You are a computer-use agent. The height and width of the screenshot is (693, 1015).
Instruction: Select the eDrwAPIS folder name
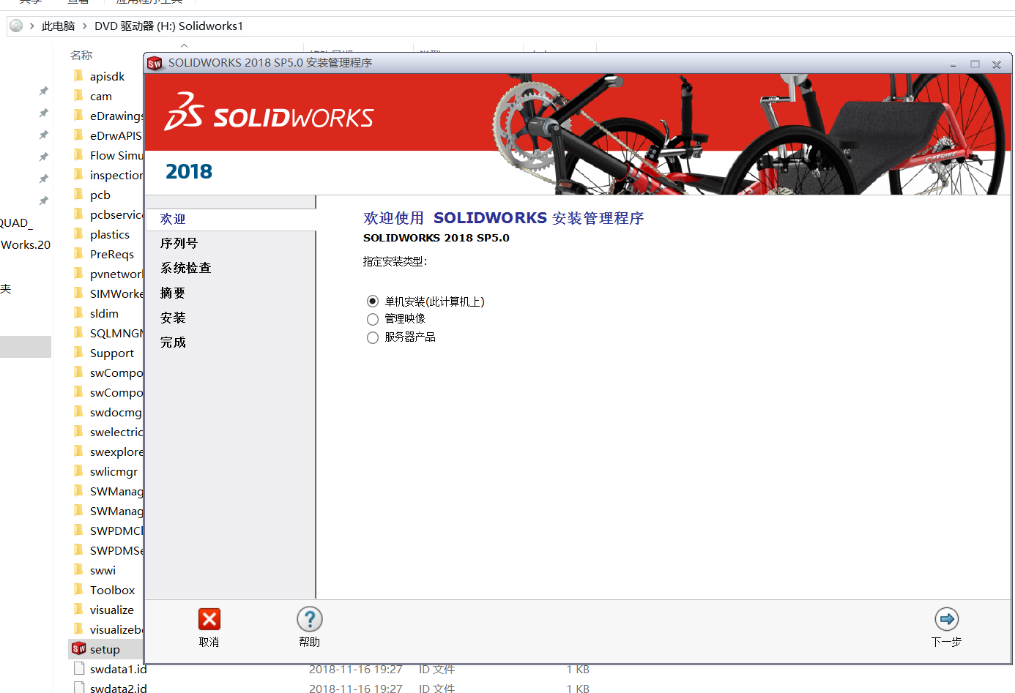point(116,135)
